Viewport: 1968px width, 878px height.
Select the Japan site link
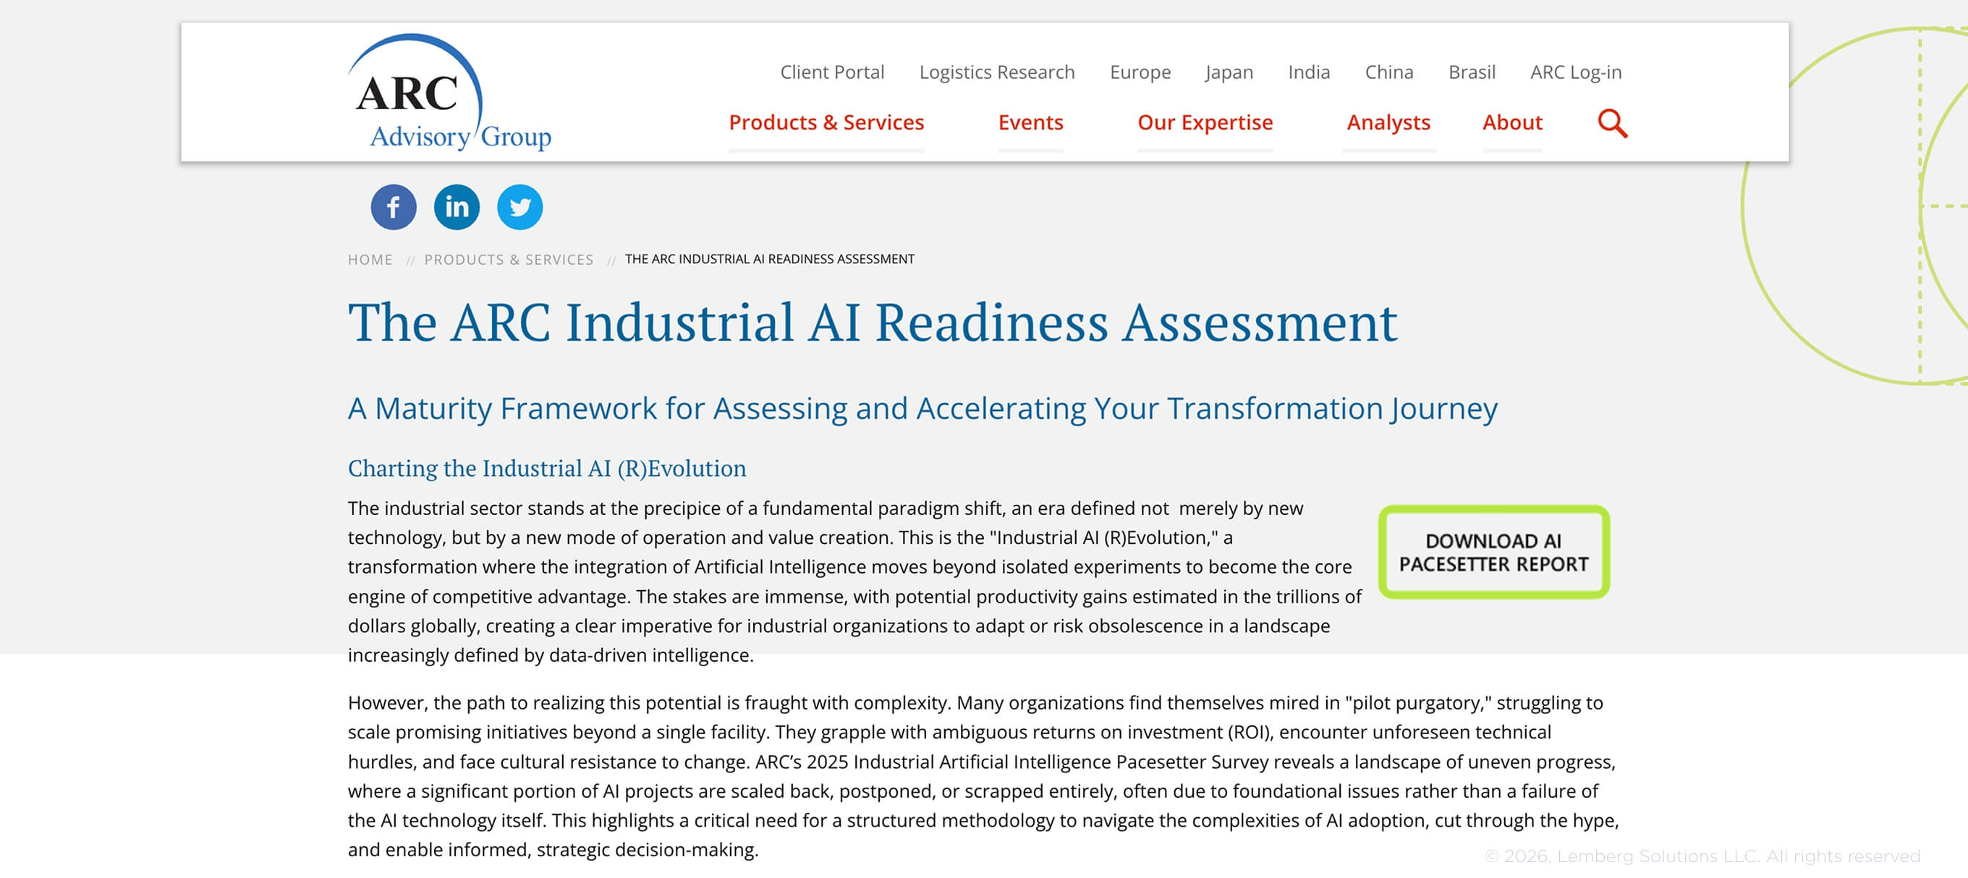(1229, 72)
